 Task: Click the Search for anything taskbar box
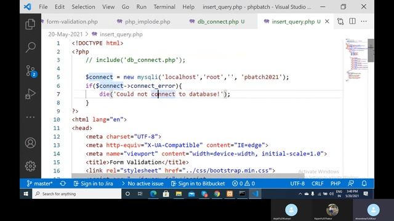pyautogui.click(x=76, y=194)
